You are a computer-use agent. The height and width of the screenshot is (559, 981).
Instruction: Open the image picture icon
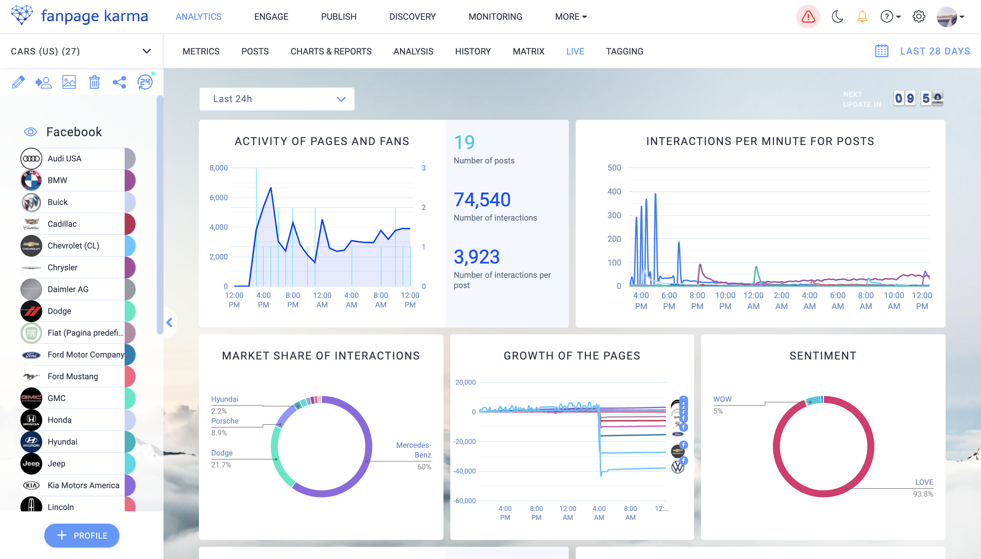coord(69,82)
